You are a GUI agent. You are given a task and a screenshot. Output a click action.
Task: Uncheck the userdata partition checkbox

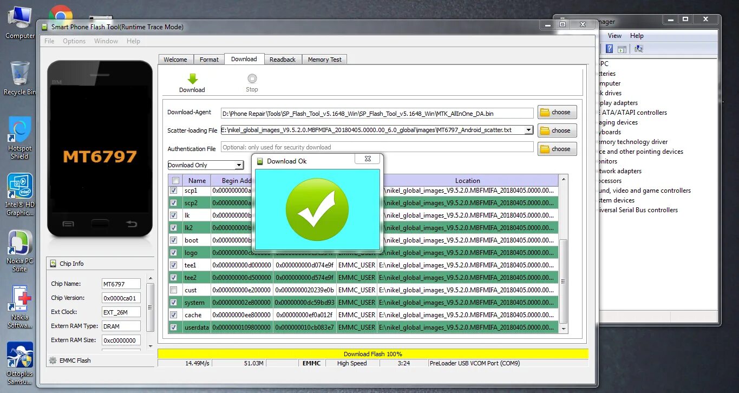174,327
